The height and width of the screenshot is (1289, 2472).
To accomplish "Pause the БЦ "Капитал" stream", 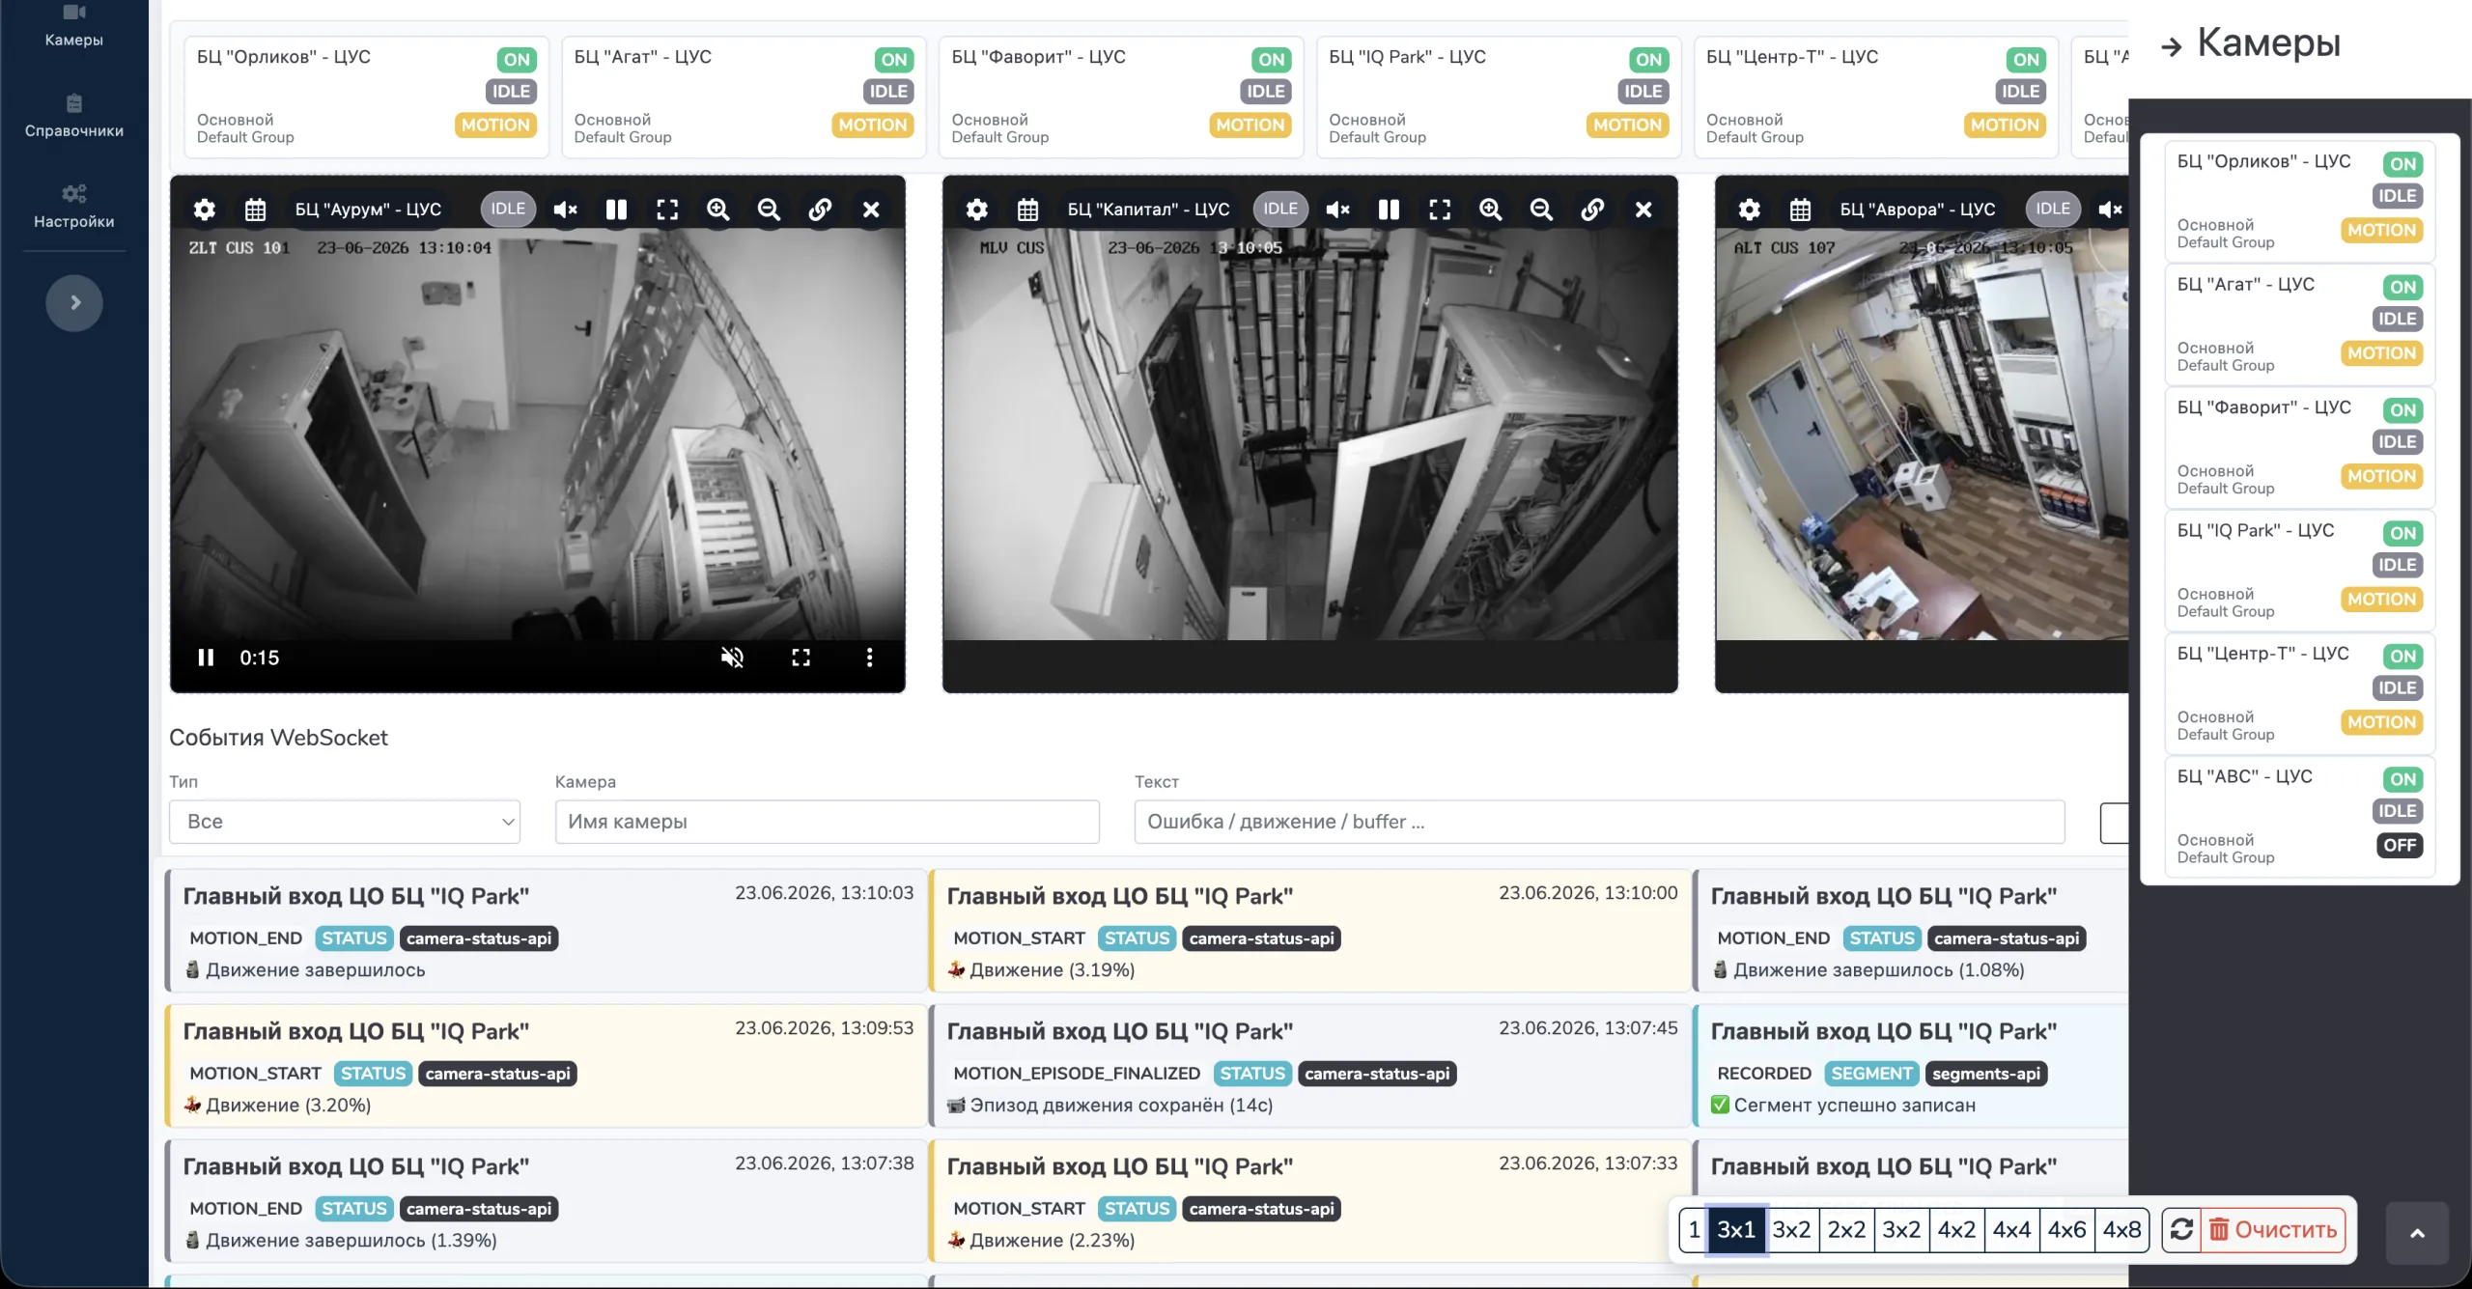I will tap(1389, 210).
